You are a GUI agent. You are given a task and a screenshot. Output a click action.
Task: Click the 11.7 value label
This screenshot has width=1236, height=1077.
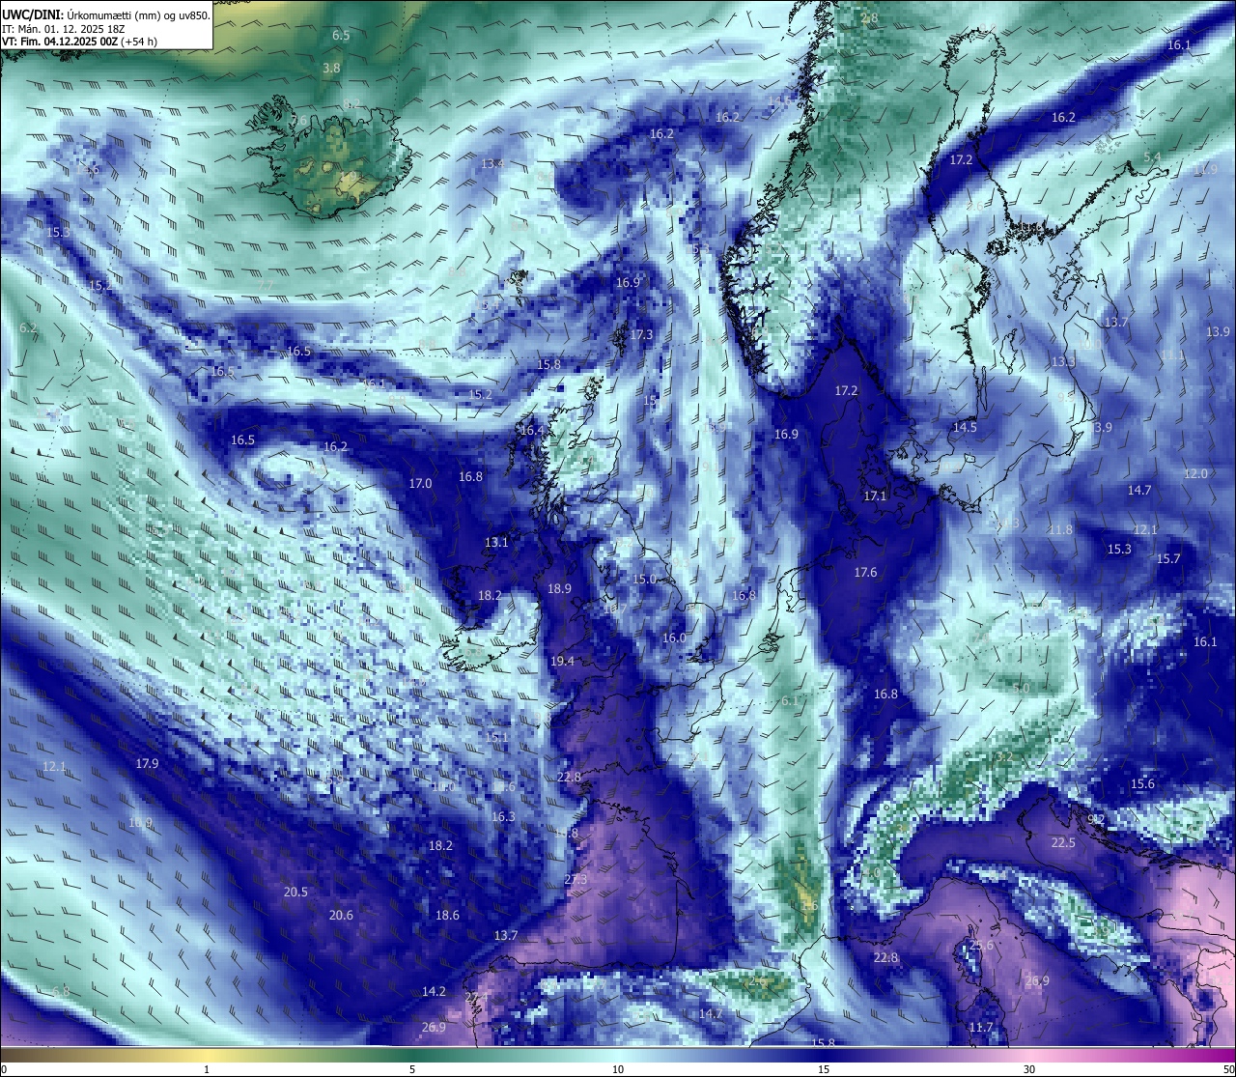coord(981,1027)
